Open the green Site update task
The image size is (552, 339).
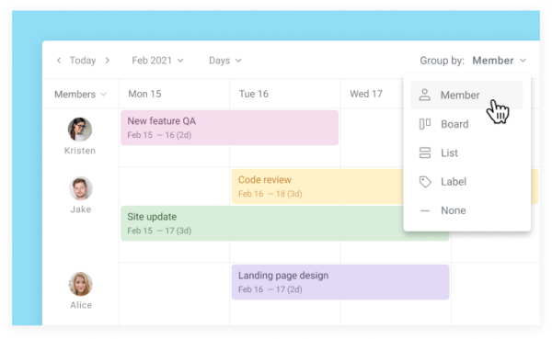[x=262, y=223]
